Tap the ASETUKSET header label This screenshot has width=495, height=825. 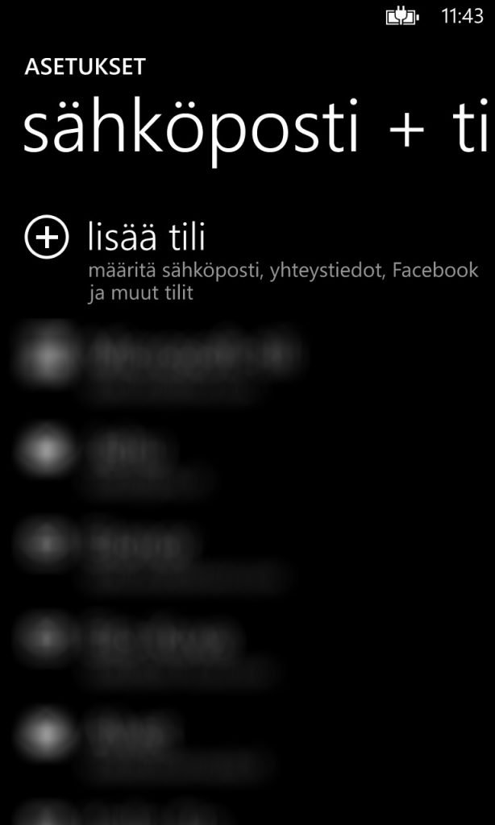click(85, 68)
